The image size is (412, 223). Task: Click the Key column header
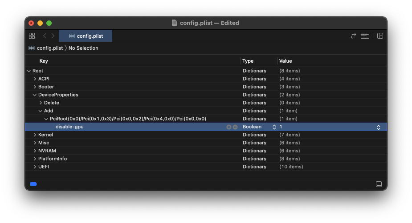point(44,61)
